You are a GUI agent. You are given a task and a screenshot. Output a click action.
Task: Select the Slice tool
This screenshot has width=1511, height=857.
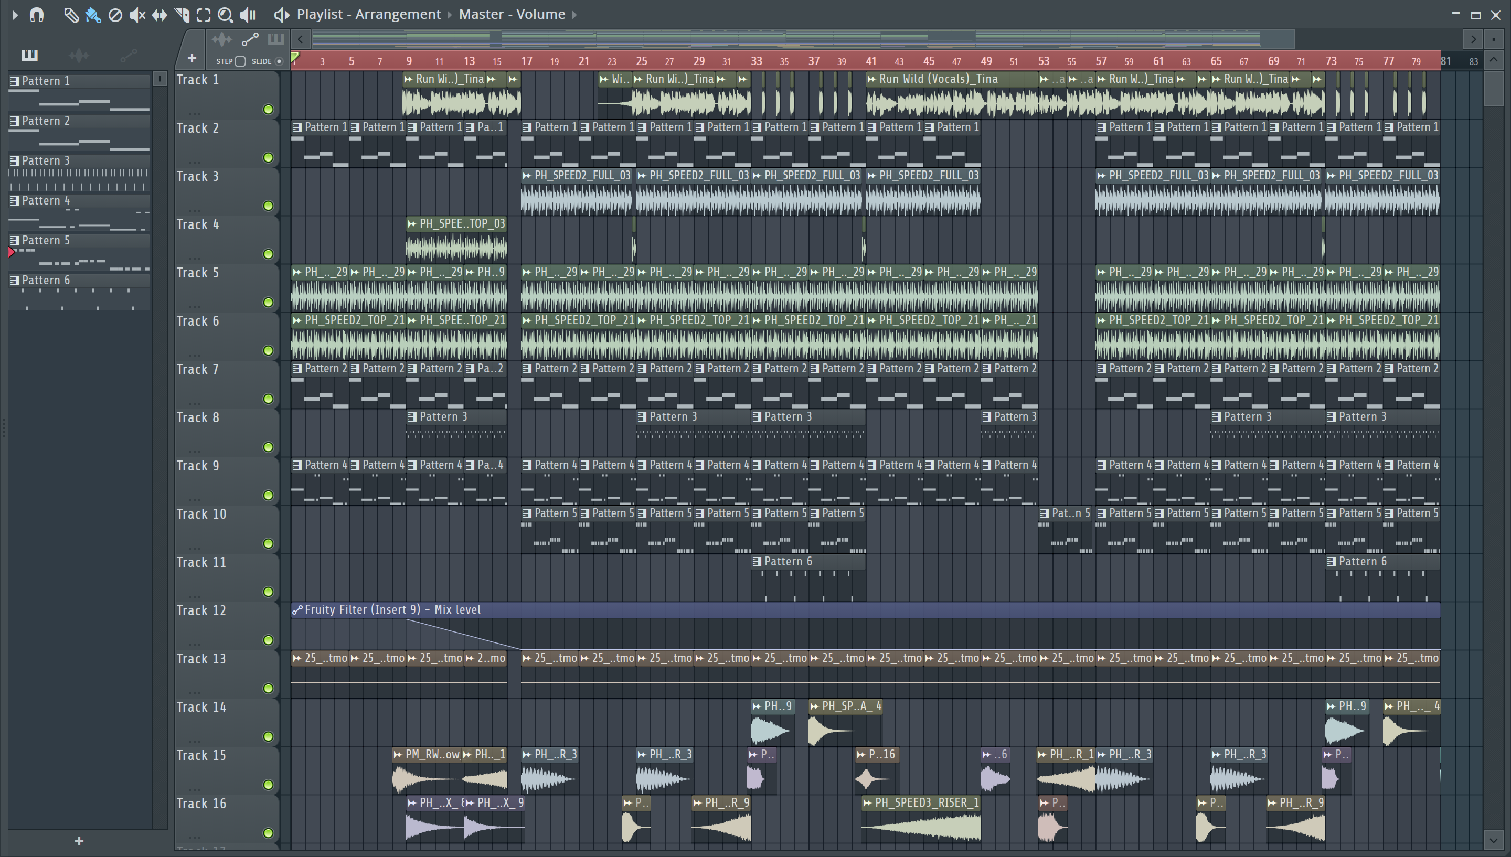[x=182, y=15]
